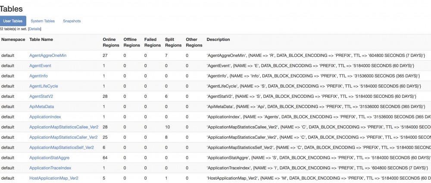
Task: Click the Description column header
Action: (x=218, y=40)
